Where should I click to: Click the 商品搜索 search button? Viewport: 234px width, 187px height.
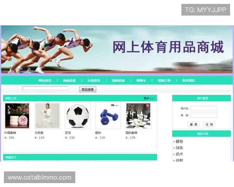tap(88, 90)
